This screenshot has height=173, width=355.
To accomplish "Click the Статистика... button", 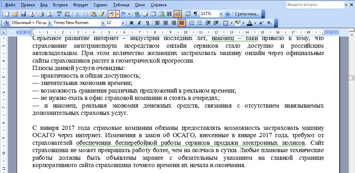I will 247,14.
